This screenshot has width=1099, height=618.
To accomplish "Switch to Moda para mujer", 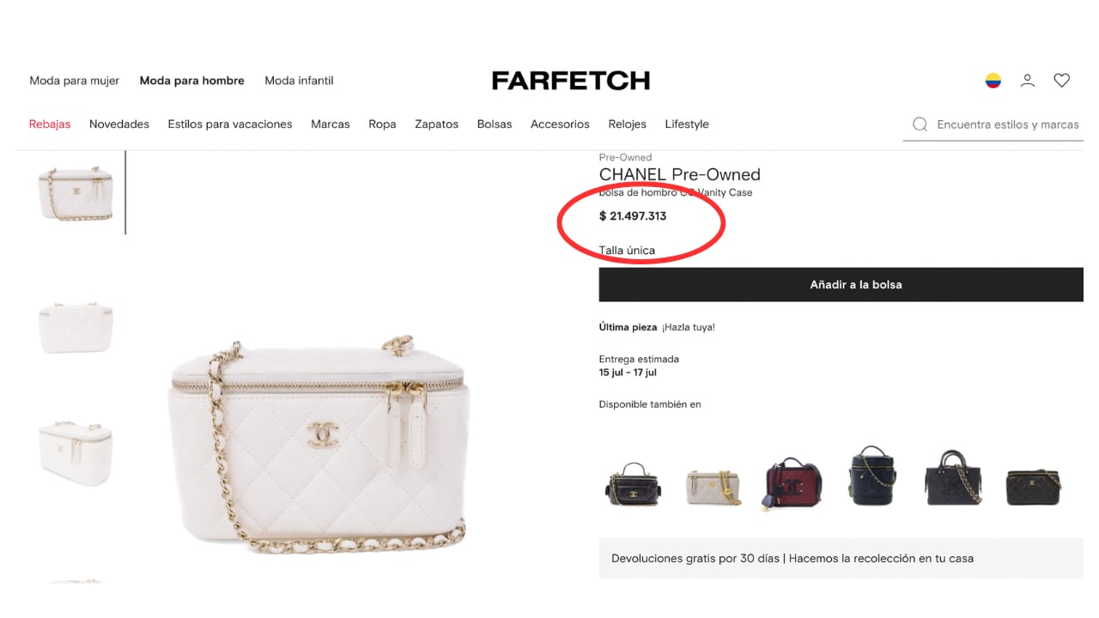I will coord(75,81).
